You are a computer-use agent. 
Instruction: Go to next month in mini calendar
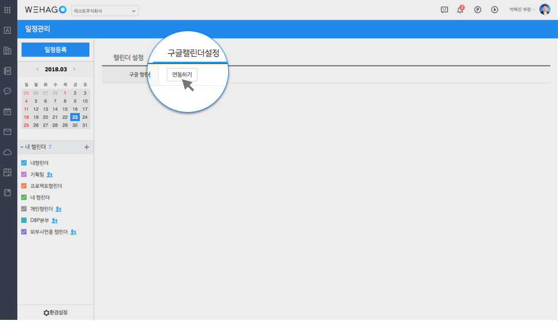pos(74,70)
